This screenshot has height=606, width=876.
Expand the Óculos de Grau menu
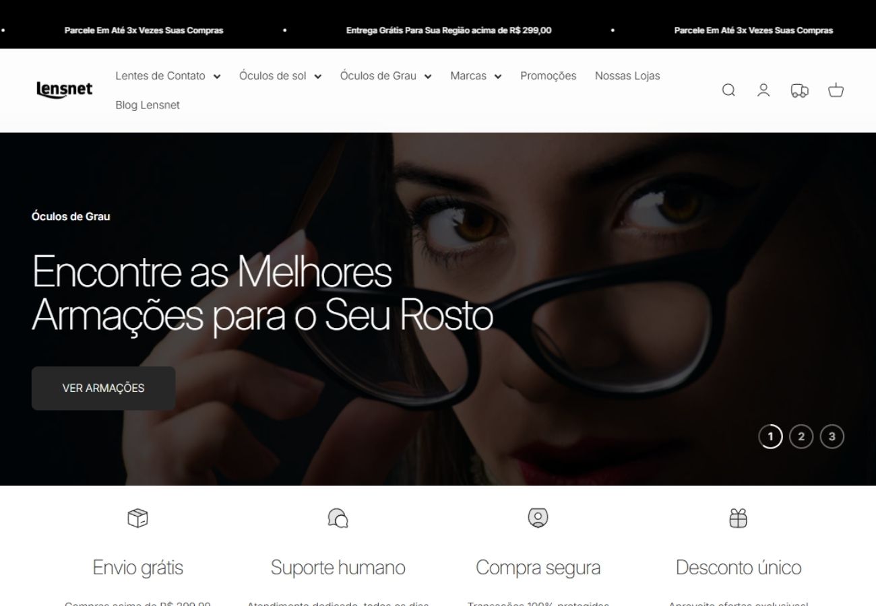point(386,76)
